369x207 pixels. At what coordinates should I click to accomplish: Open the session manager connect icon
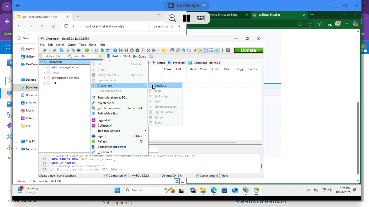pyautogui.click(x=45, y=50)
